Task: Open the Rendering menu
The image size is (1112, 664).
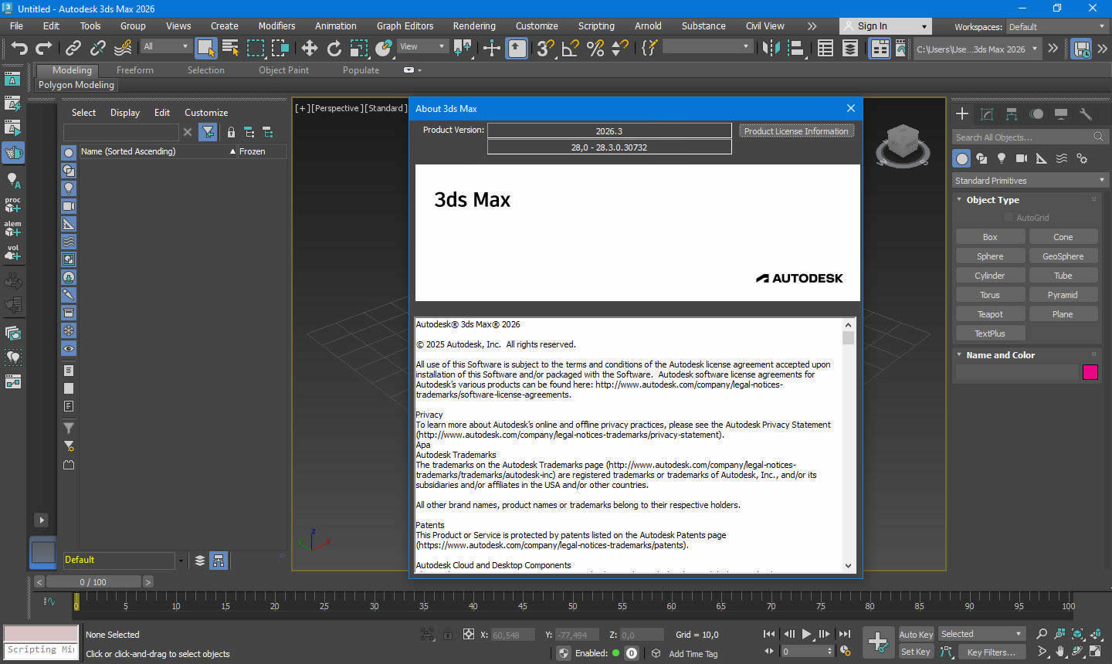Action: (x=473, y=25)
